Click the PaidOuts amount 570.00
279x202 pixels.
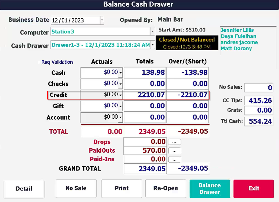tap(145, 151)
